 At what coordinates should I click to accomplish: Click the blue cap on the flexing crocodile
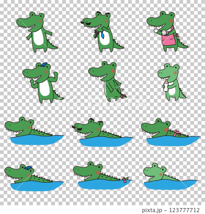pos(44,64)
